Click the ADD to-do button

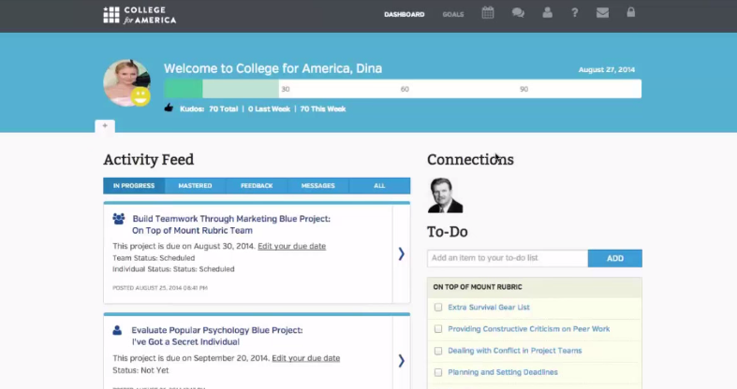coord(615,258)
